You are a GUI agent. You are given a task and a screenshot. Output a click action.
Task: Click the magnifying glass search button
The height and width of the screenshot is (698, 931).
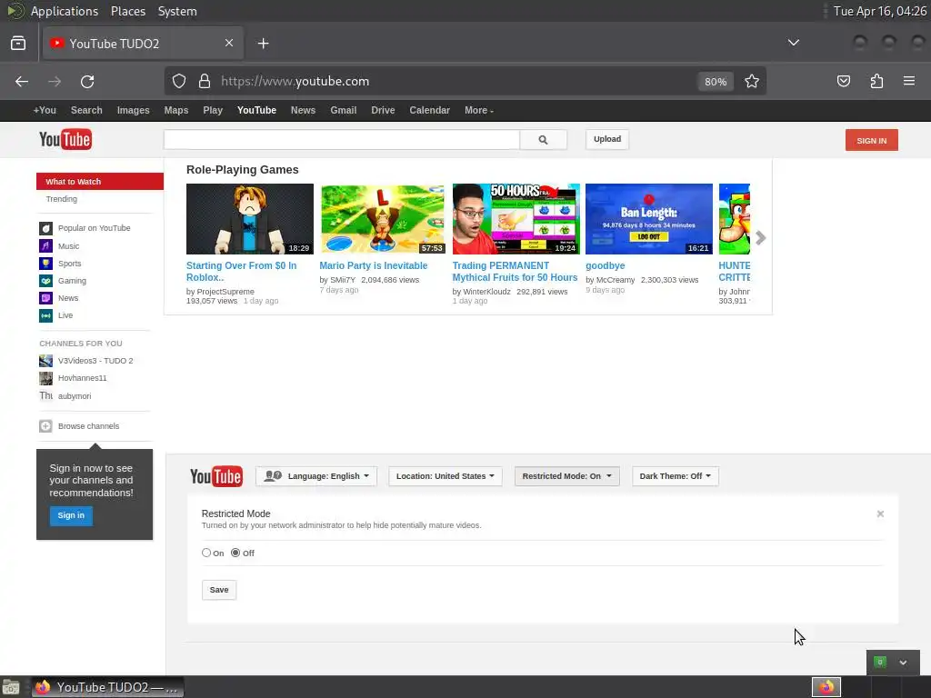tap(543, 139)
